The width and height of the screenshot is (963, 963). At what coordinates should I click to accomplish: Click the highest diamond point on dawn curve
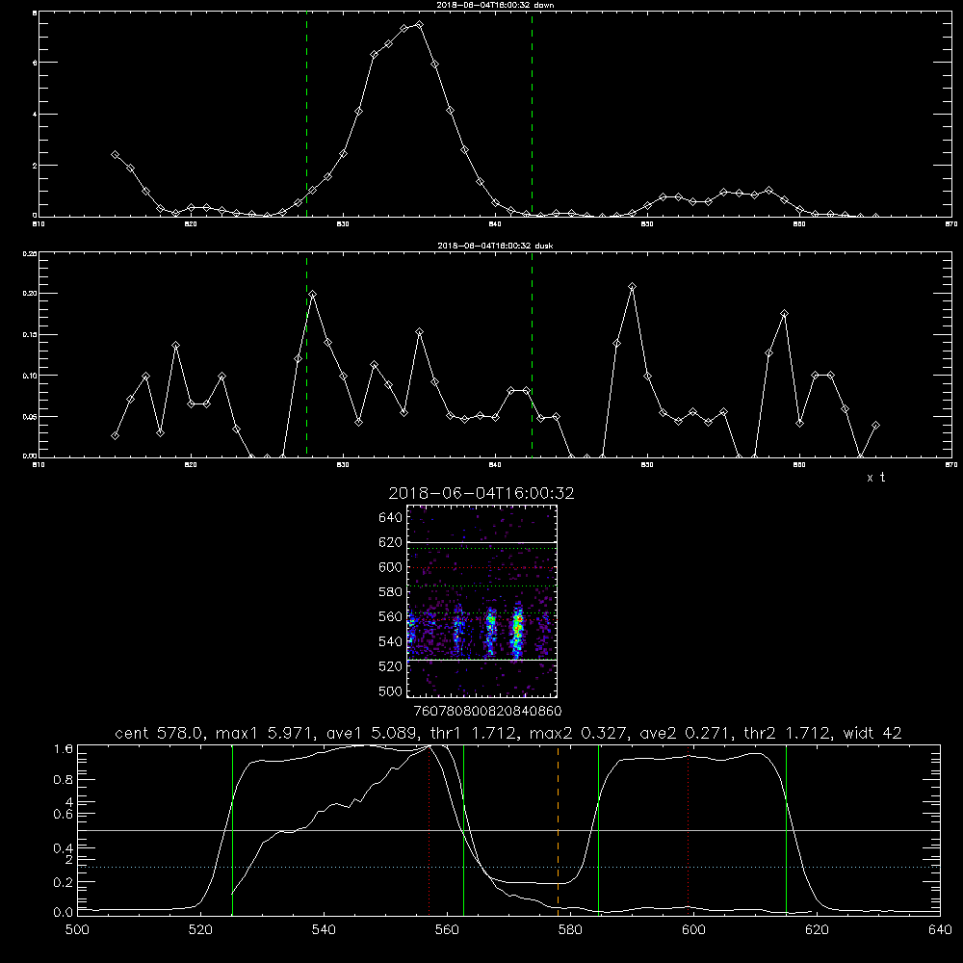[420, 25]
